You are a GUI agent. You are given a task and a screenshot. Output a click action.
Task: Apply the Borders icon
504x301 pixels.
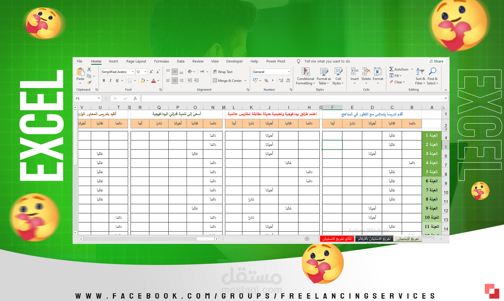tap(130, 80)
